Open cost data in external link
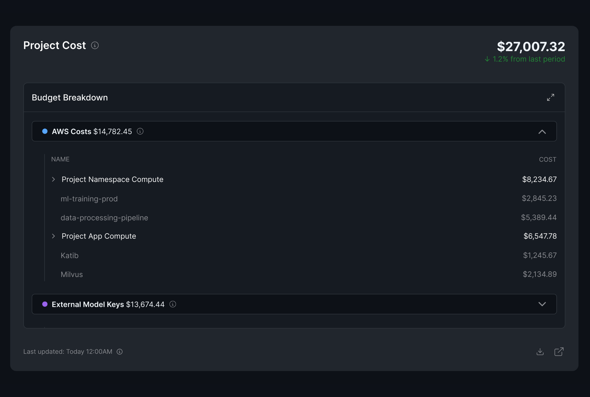This screenshot has height=397, width=590. click(x=559, y=352)
